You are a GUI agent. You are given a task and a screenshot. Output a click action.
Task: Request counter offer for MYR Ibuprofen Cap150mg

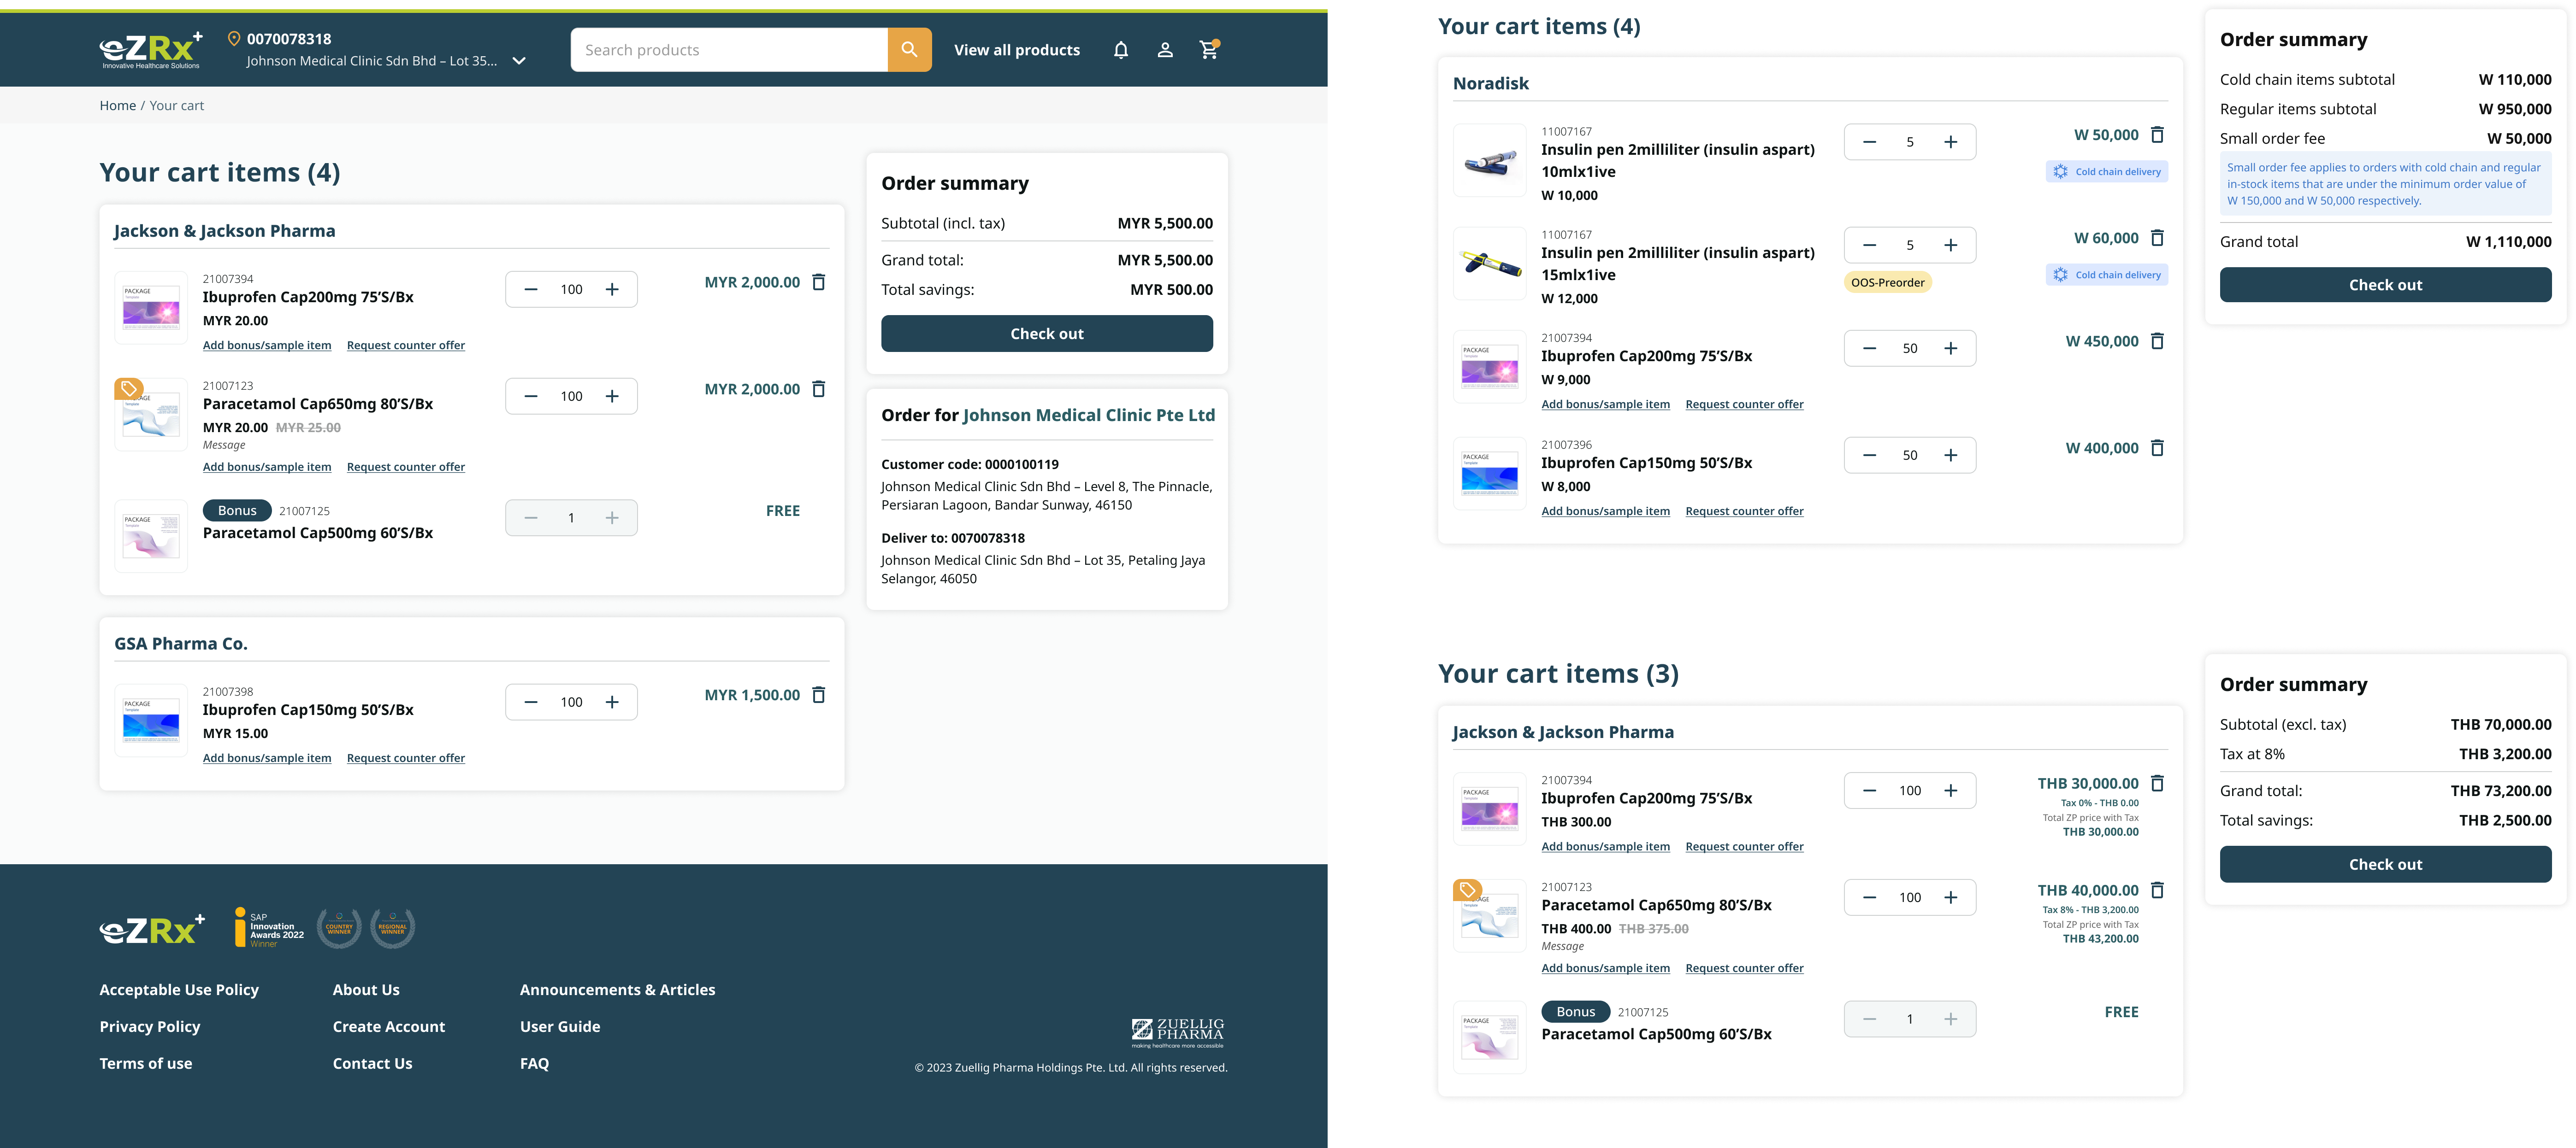coord(406,758)
